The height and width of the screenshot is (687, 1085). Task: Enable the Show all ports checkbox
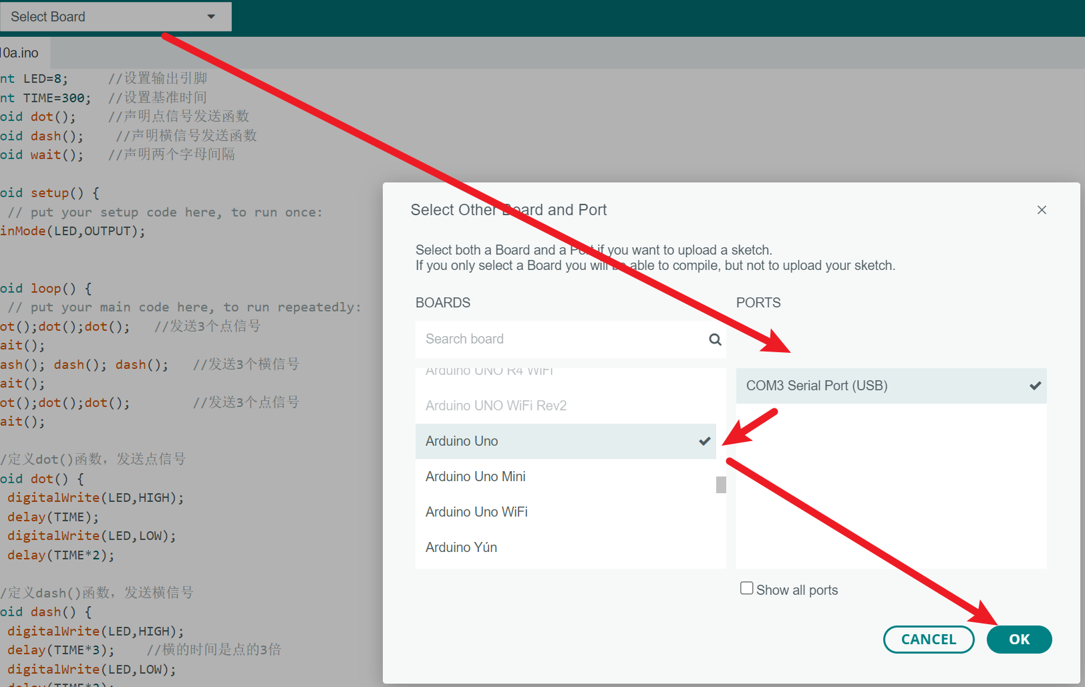(747, 588)
